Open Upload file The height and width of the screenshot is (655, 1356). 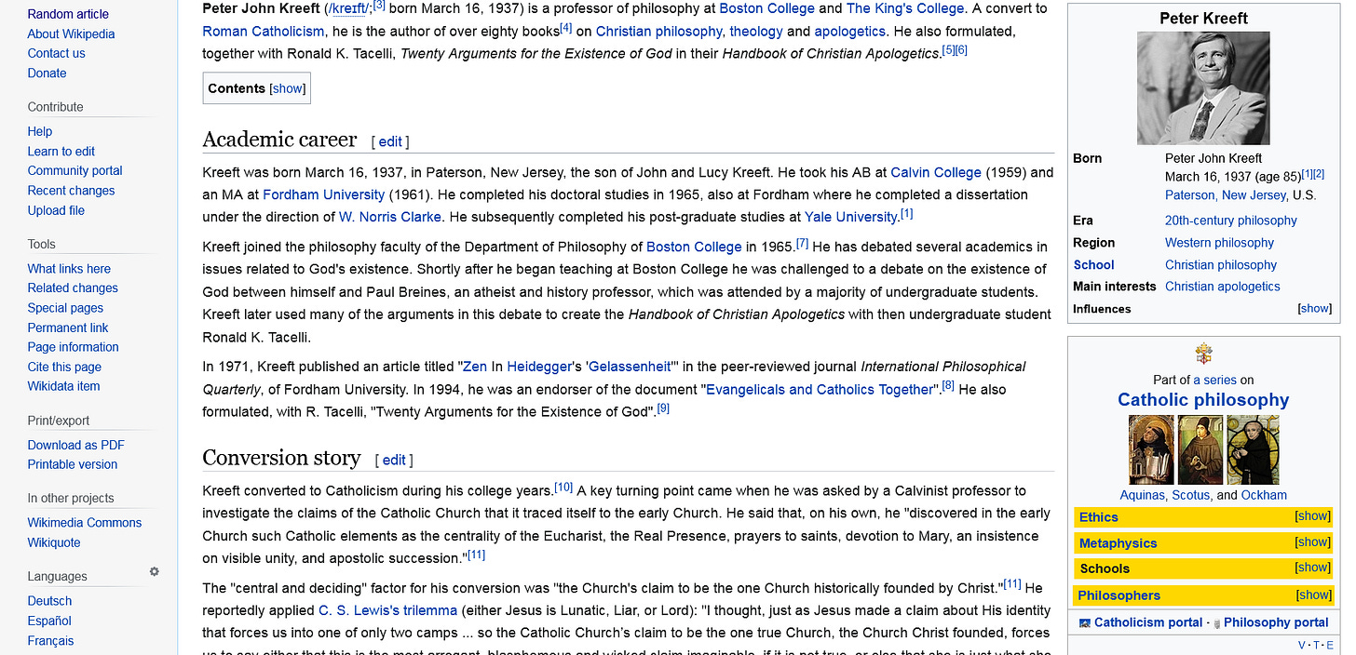pos(56,210)
